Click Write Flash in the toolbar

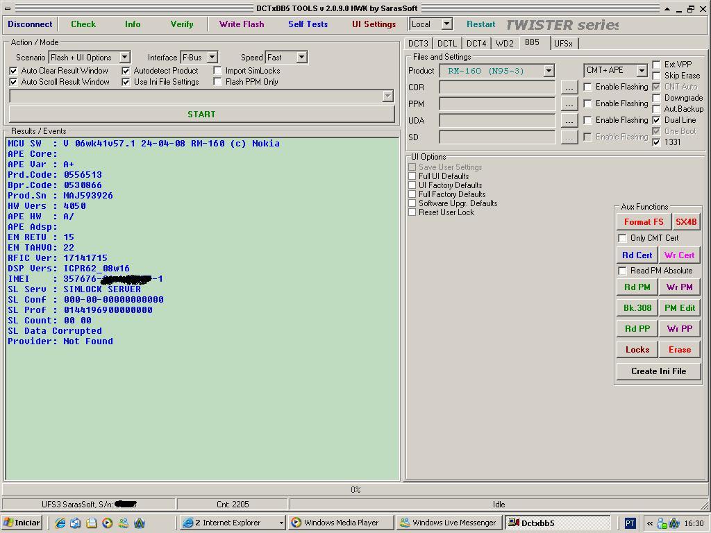click(241, 24)
